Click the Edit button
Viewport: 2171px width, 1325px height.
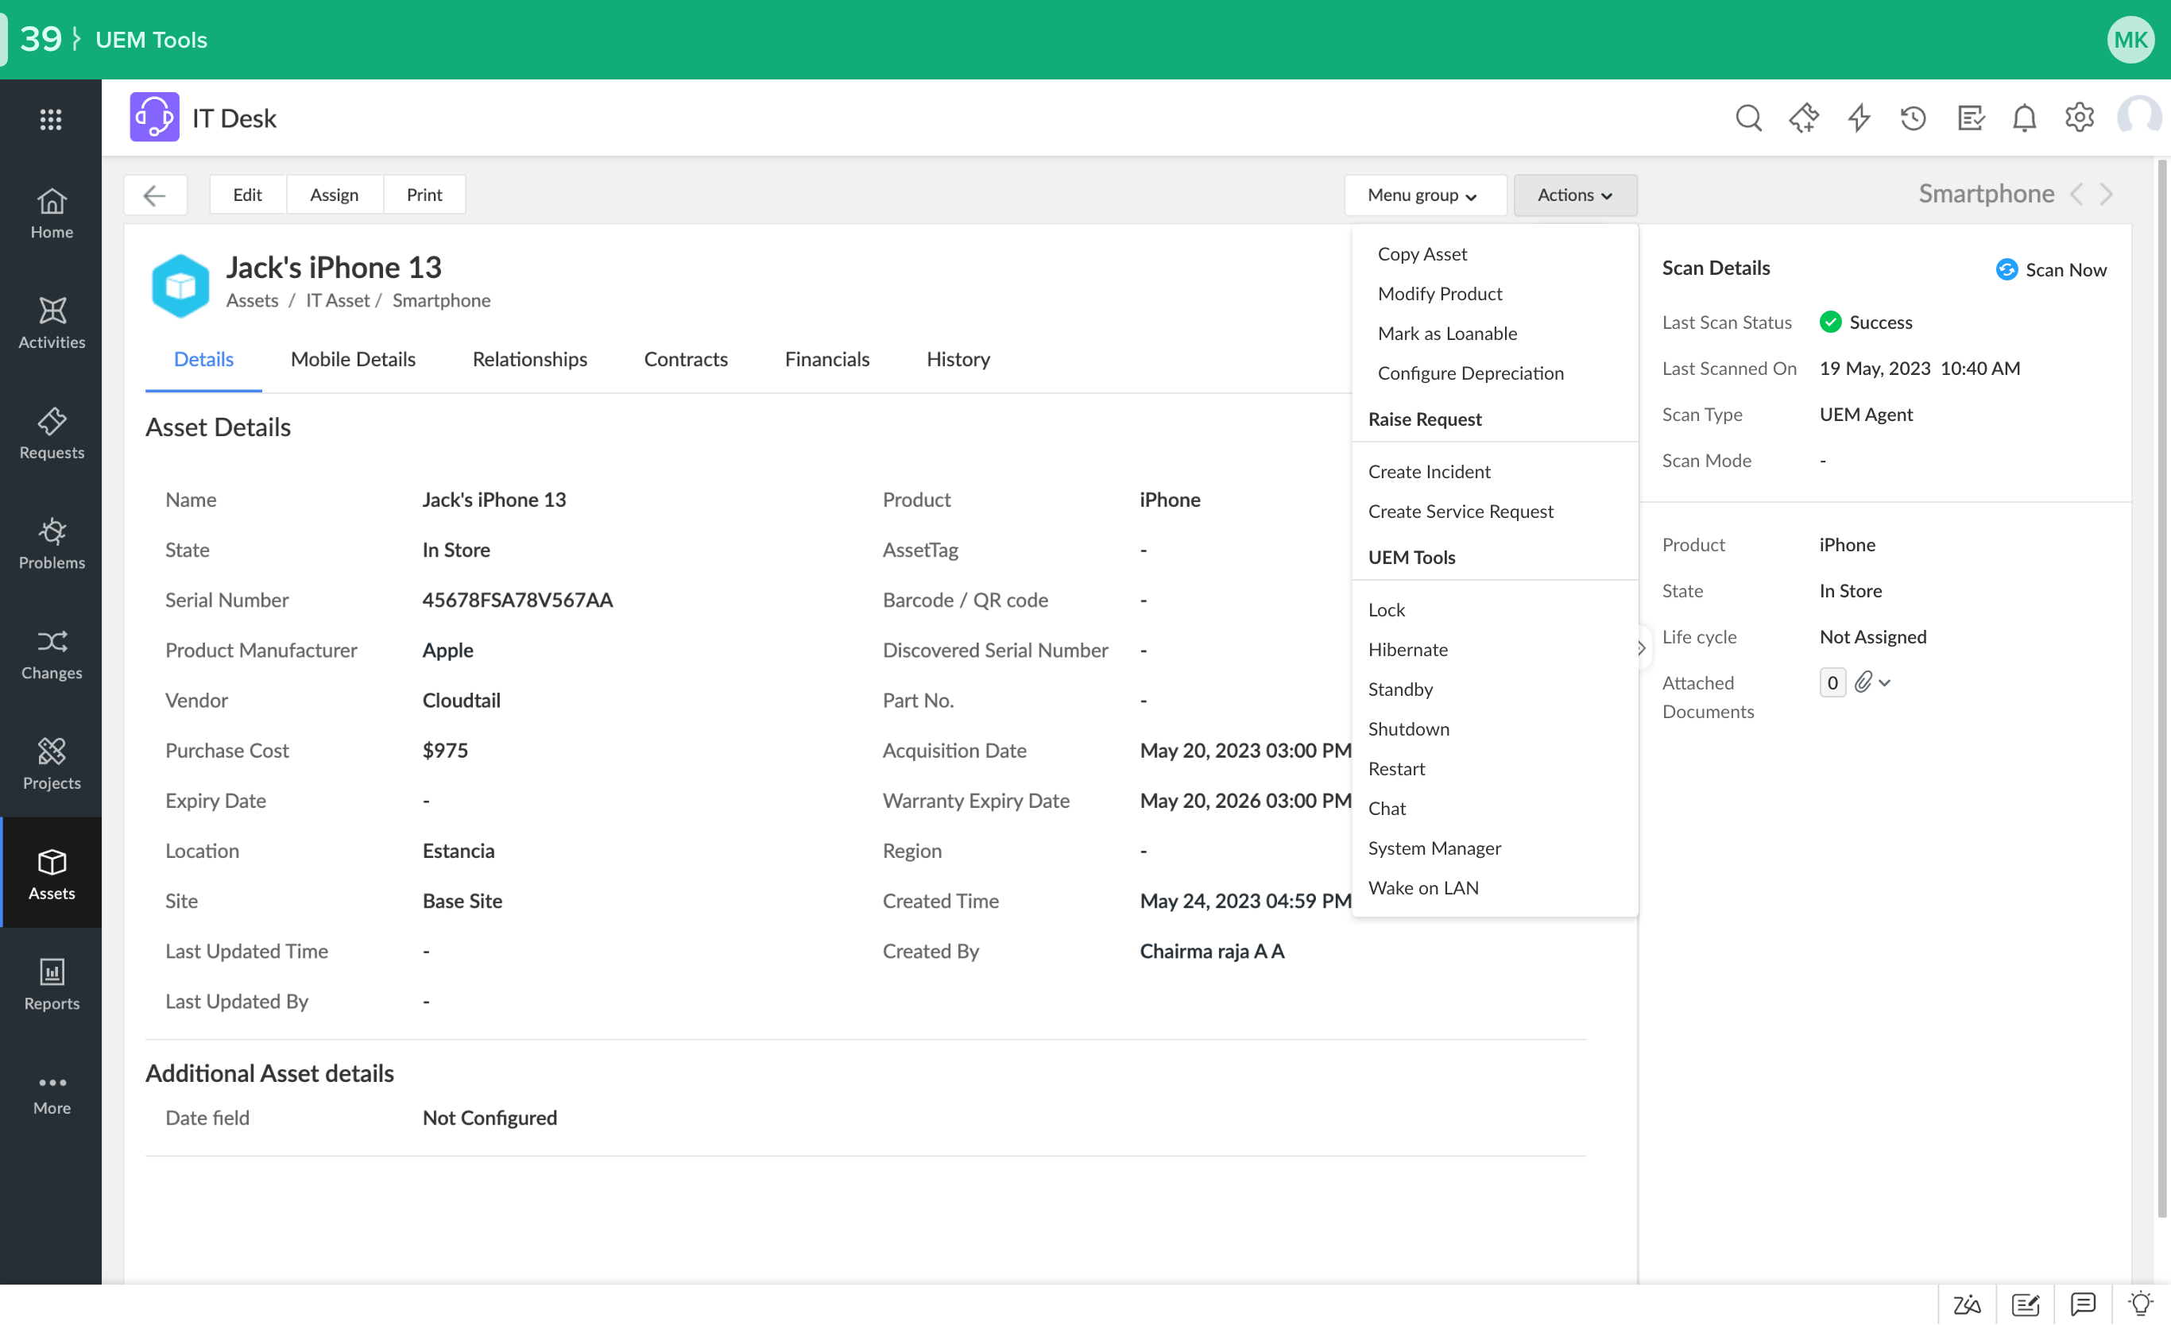point(248,195)
